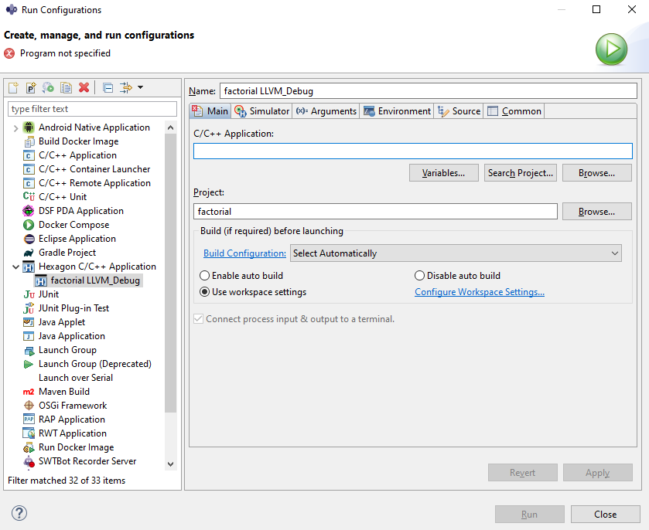Click the New launch configuration icon
This screenshot has height=530, width=649.
point(13,87)
